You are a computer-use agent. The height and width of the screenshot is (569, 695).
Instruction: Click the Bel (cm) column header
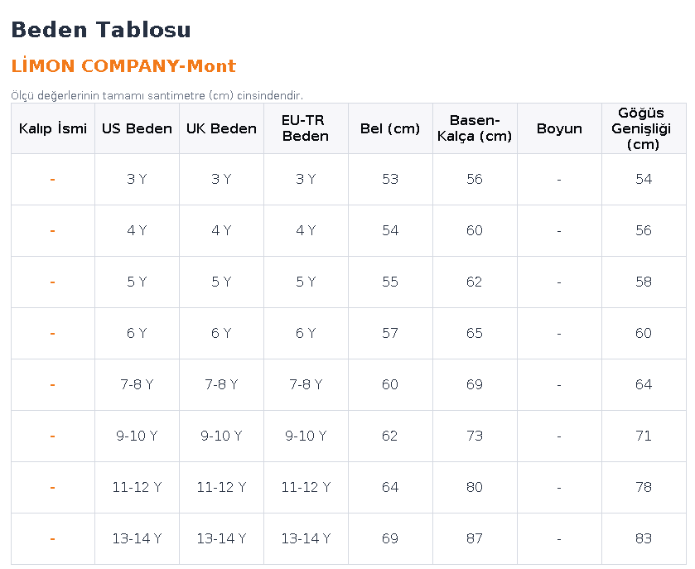click(x=390, y=128)
